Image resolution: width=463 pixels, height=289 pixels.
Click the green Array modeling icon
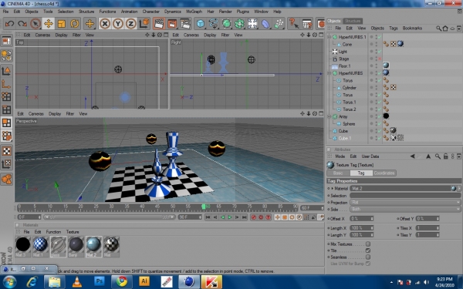[239, 24]
